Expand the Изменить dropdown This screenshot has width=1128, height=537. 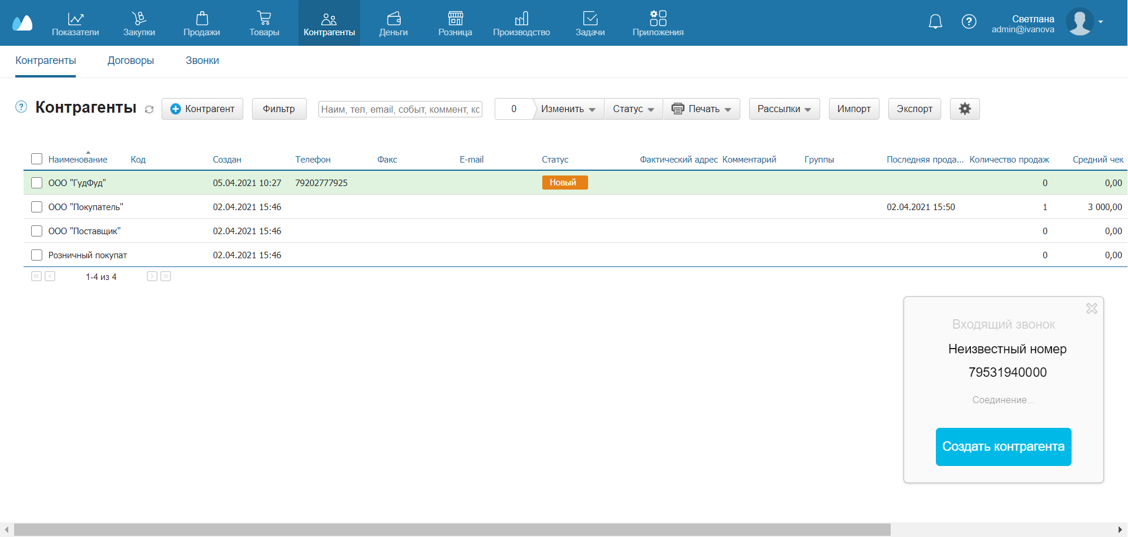(x=568, y=109)
